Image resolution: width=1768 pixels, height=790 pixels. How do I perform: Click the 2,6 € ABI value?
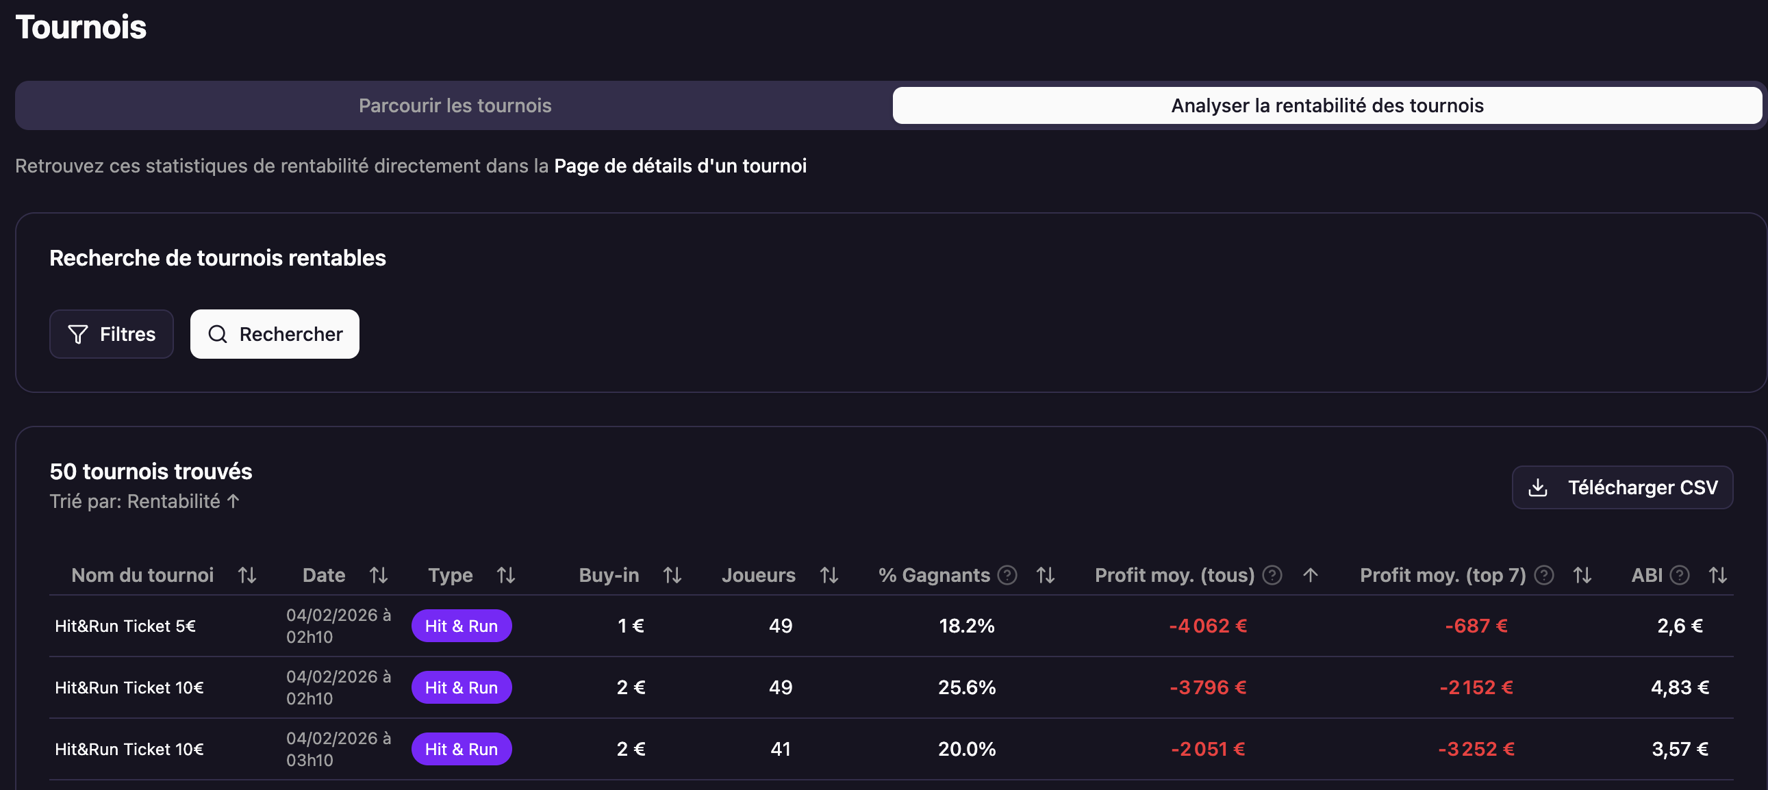click(1680, 625)
